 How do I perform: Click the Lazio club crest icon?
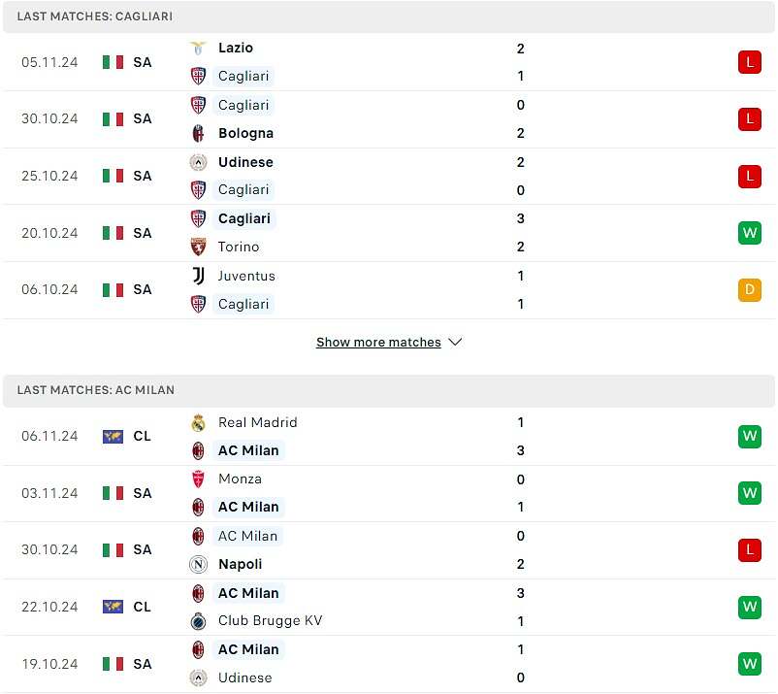click(198, 49)
